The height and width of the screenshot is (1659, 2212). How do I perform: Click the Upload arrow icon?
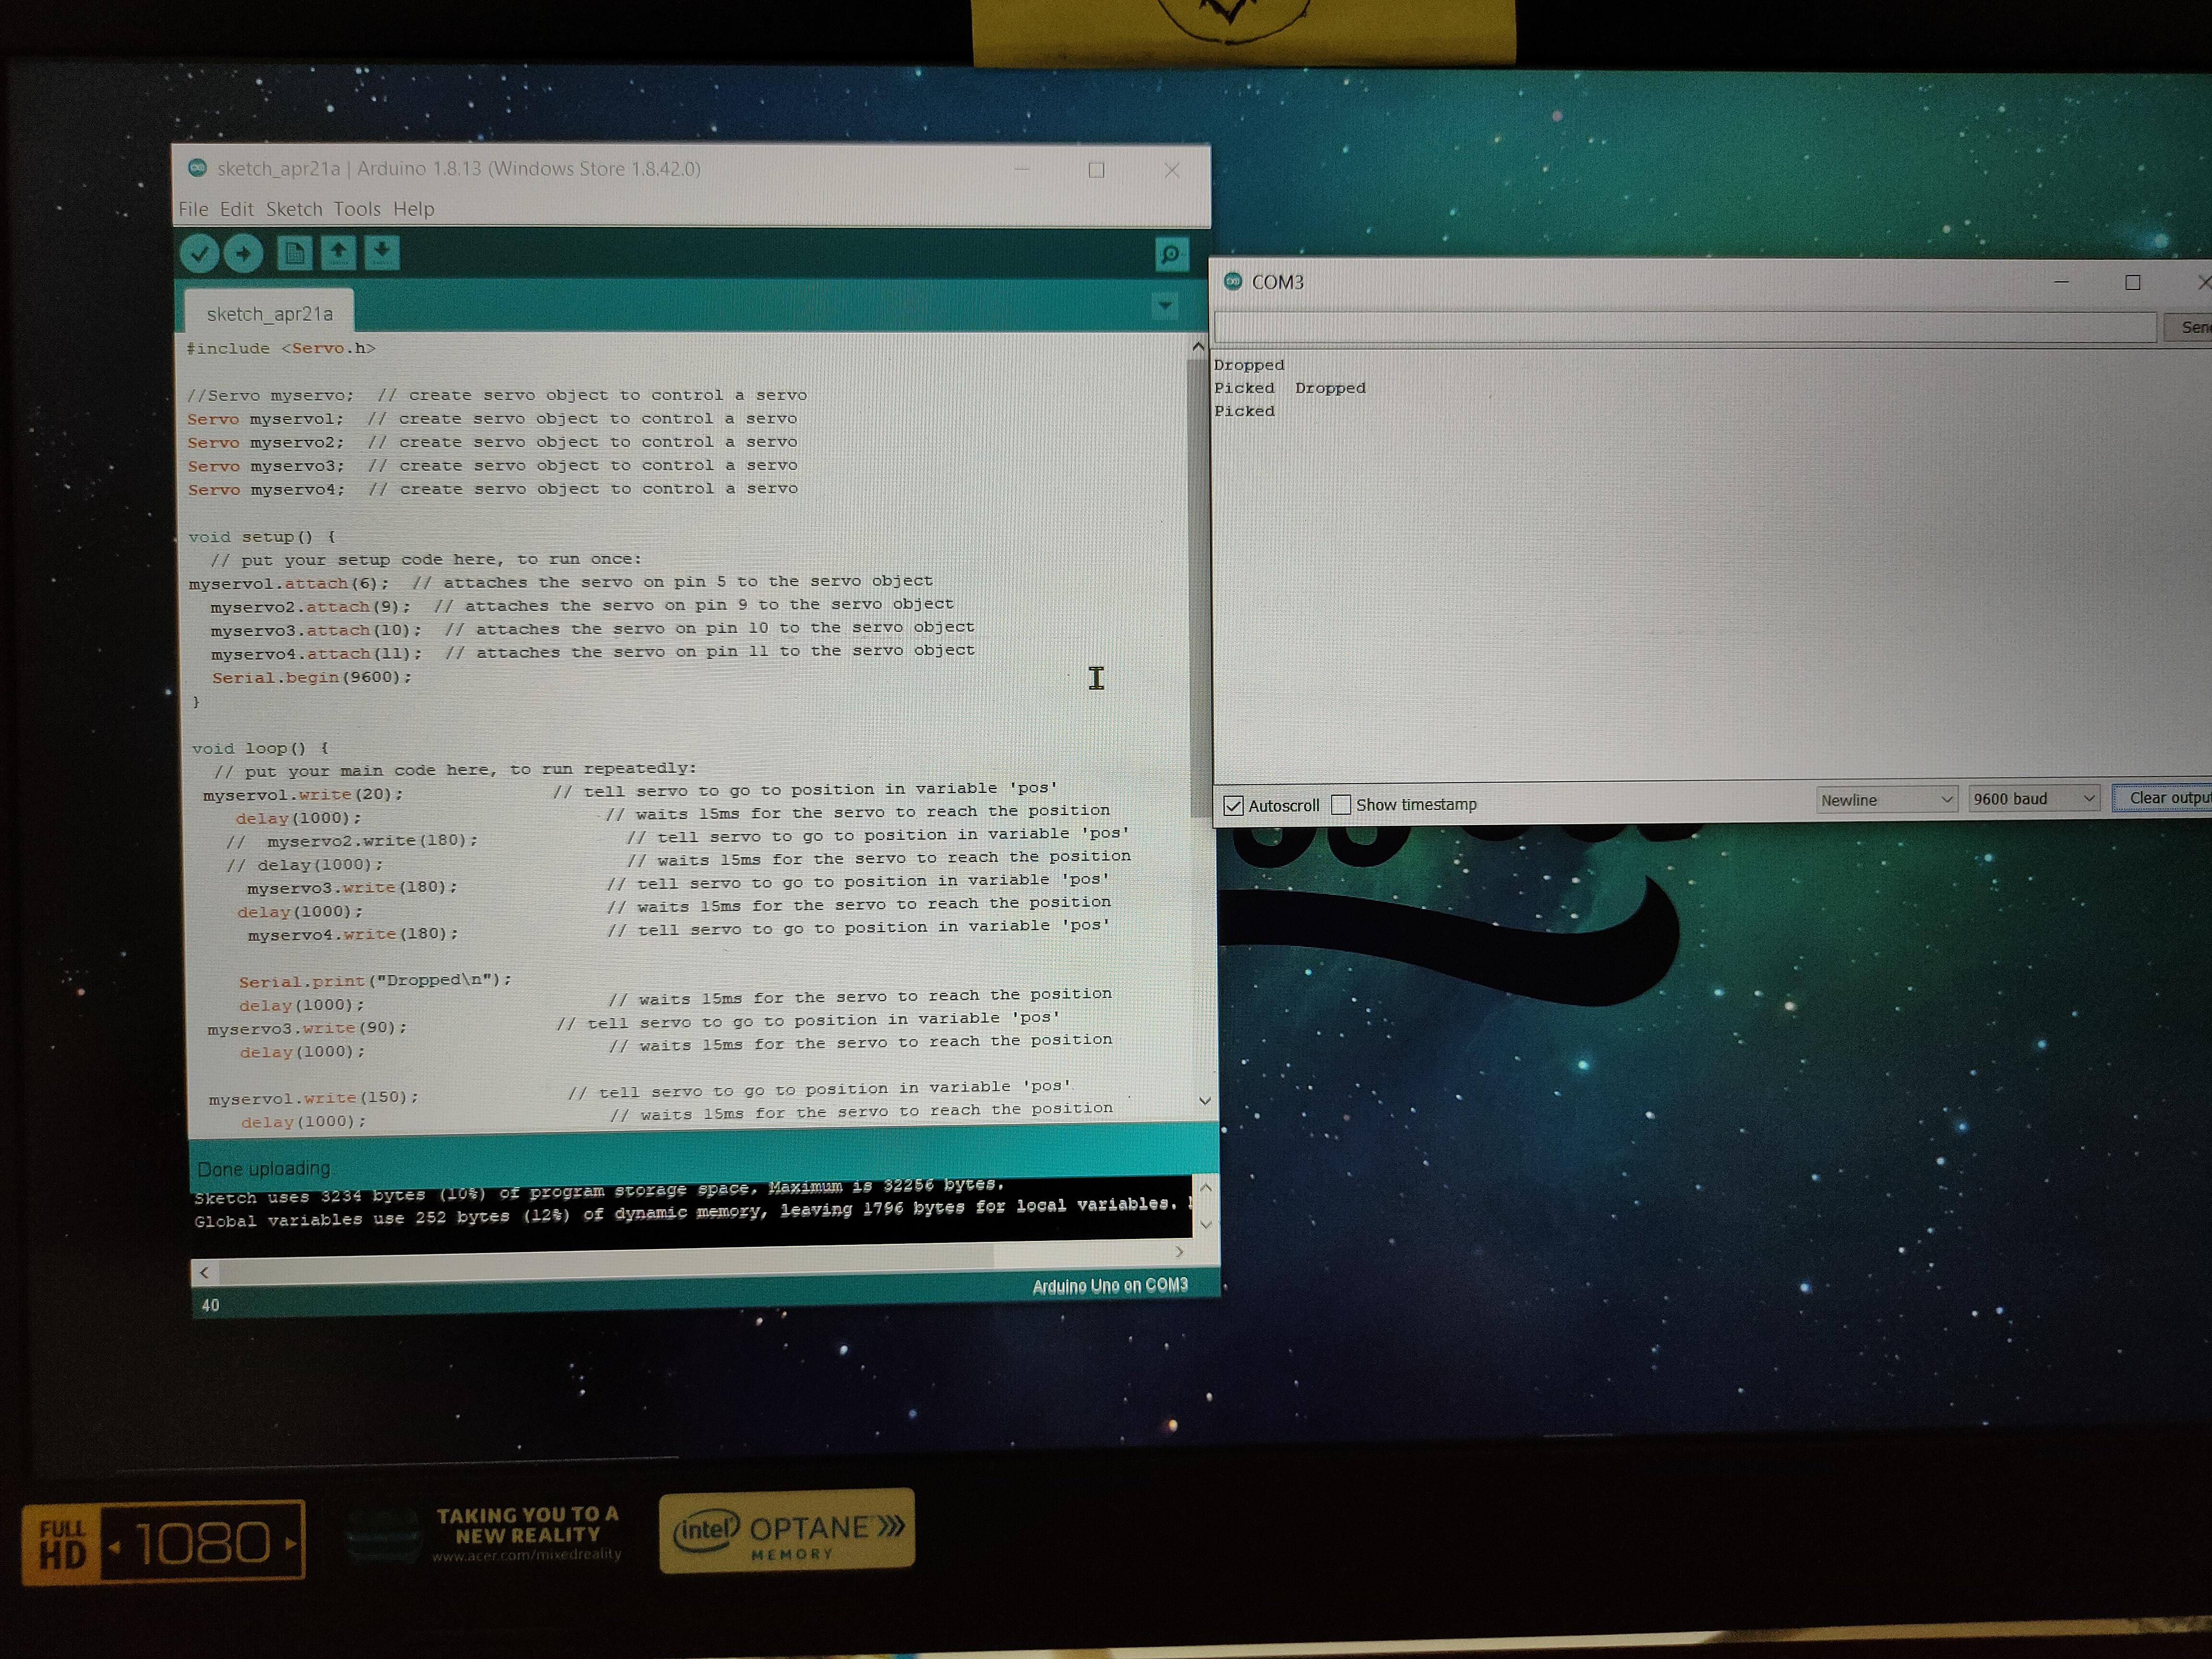point(243,254)
